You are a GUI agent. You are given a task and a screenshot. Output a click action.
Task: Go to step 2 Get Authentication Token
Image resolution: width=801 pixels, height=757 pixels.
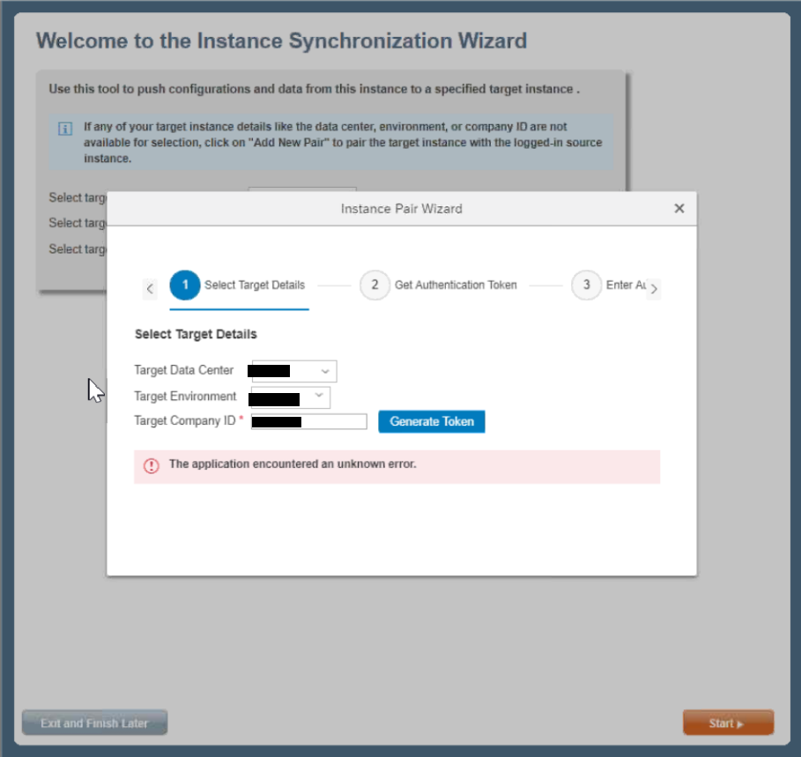(x=438, y=285)
